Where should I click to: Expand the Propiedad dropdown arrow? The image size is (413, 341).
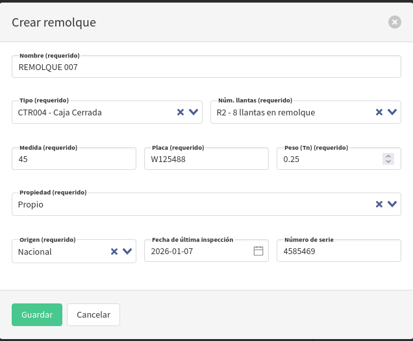tap(392, 204)
